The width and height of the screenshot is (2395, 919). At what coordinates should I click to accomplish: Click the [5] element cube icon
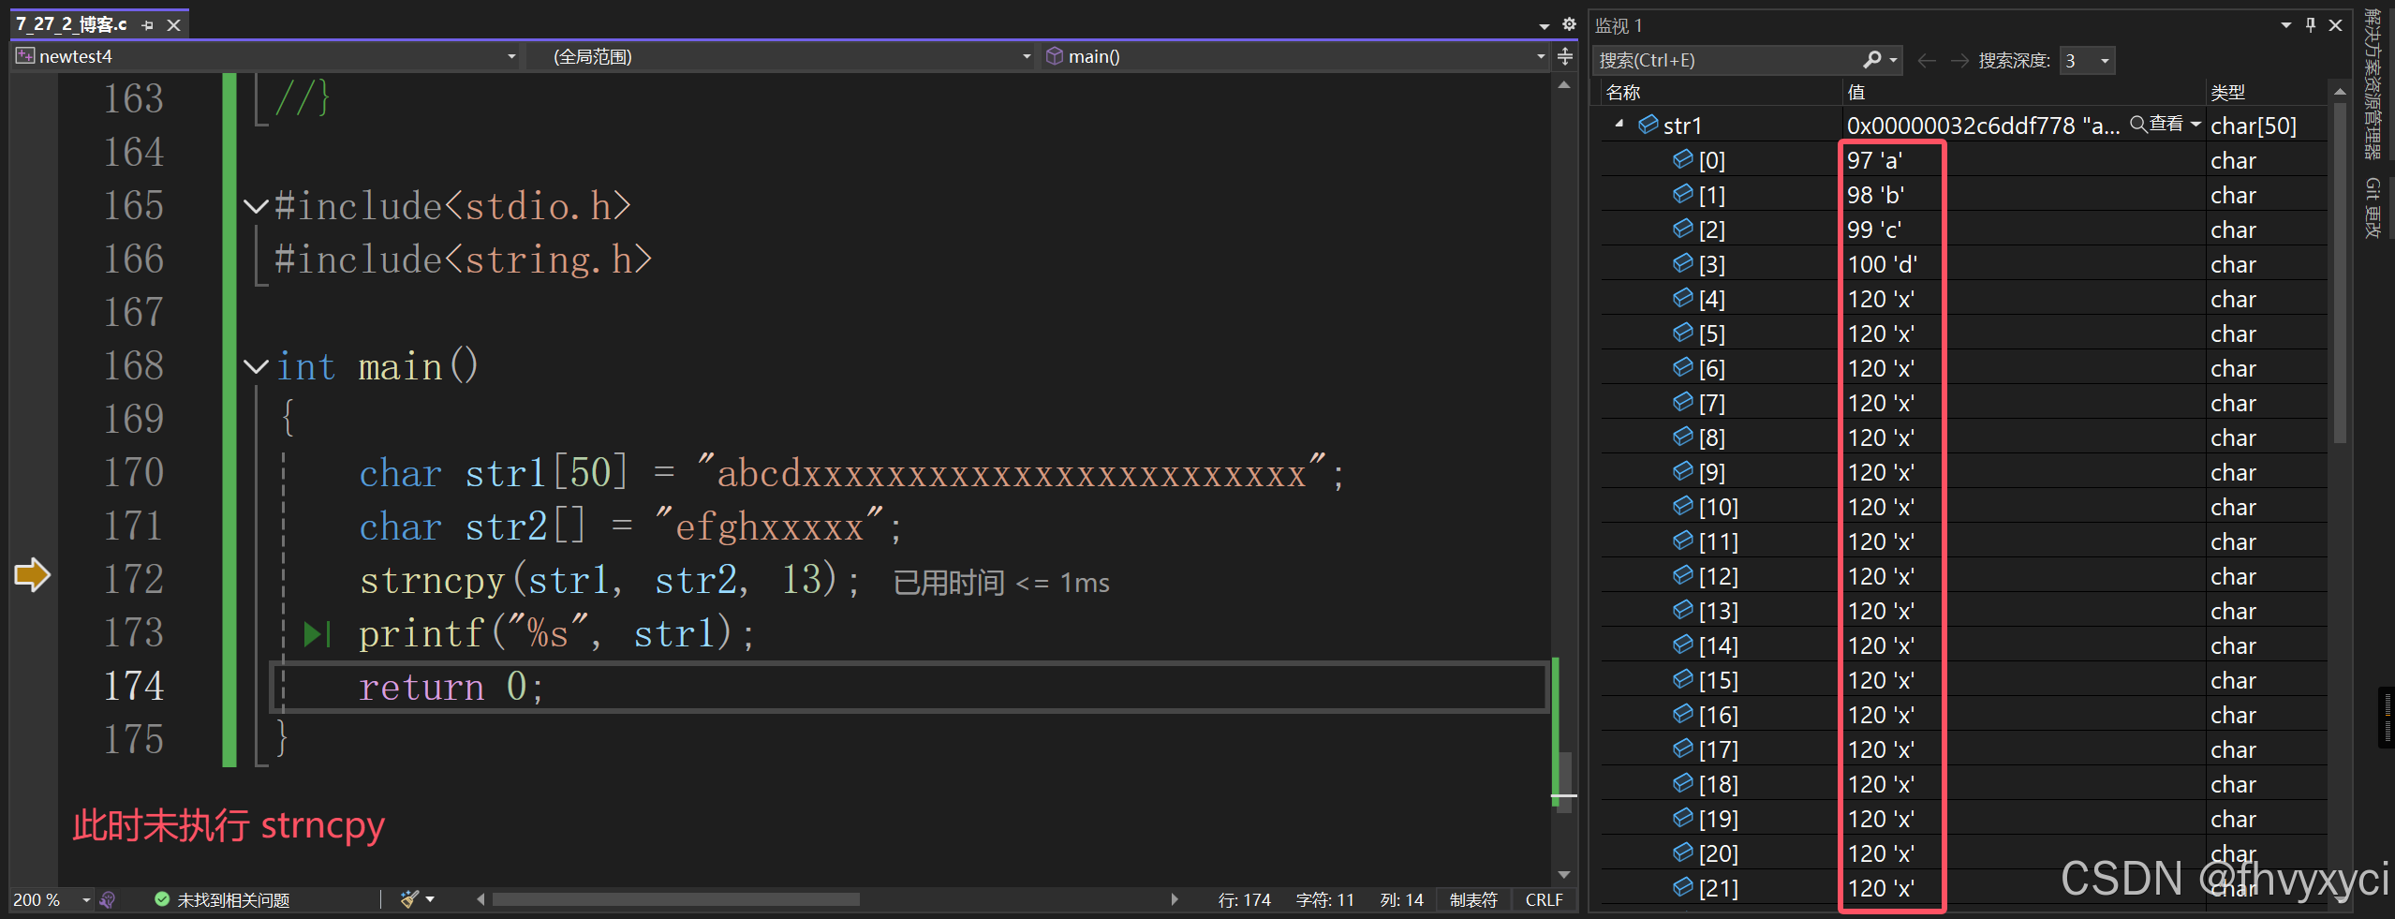[1682, 333]
